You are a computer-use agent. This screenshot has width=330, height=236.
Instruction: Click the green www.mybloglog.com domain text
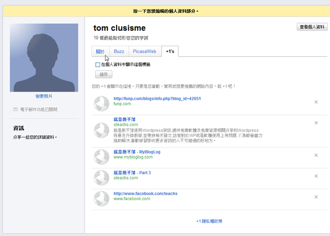pyautogui.click(x=133, y=157)
